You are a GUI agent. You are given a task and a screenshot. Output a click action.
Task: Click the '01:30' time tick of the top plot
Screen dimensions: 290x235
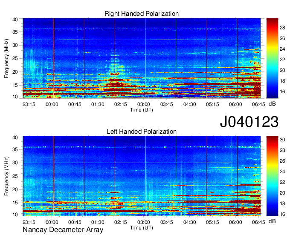[98, 104]
